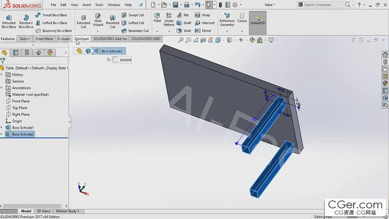389x219 pixels.
Task: Open the PropertyManager tab icon
Action: 15,53
